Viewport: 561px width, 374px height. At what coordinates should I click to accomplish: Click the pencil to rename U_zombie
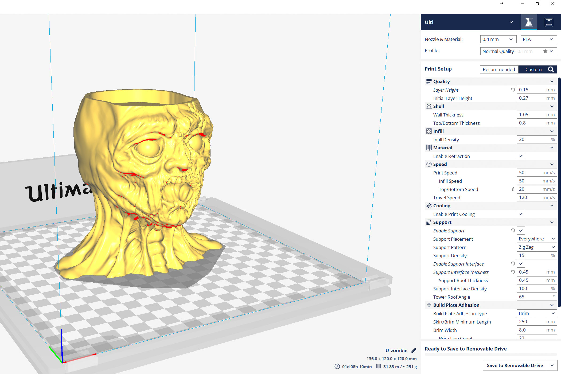[x=414, y=350]
